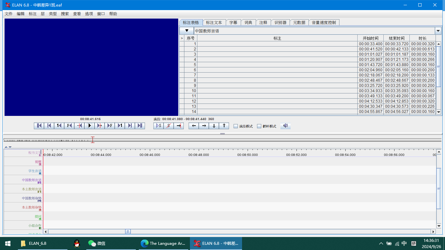Open the 标注 menu in the menu bar
This screenshot has height=250, width=445.
click(x=33, y=14)
